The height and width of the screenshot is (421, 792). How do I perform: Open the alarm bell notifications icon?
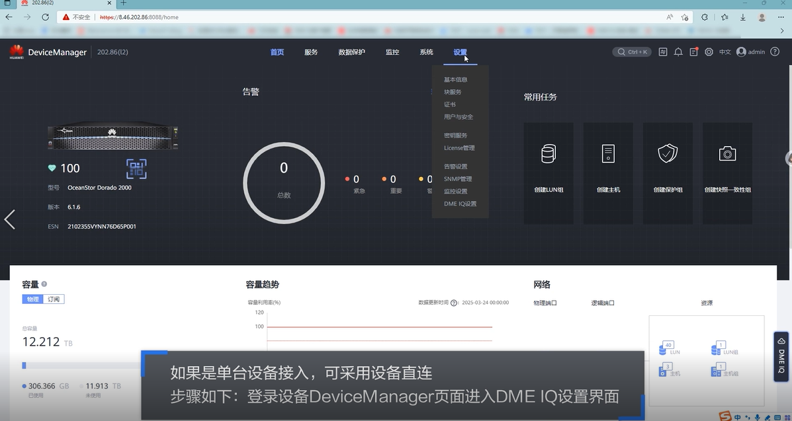(678, 52)
